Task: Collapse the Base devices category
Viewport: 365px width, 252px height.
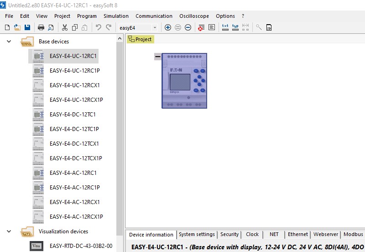Action: pyautogui.click(x=9, y=42)
